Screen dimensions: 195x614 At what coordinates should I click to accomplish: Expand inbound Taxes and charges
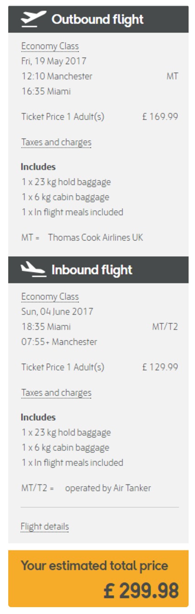[56, 393]
